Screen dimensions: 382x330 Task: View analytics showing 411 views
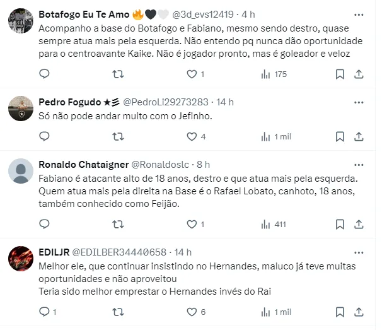274,224
